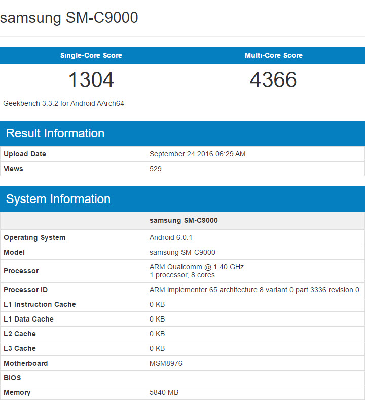Select the single-core score value 1304

click(91, 79)
